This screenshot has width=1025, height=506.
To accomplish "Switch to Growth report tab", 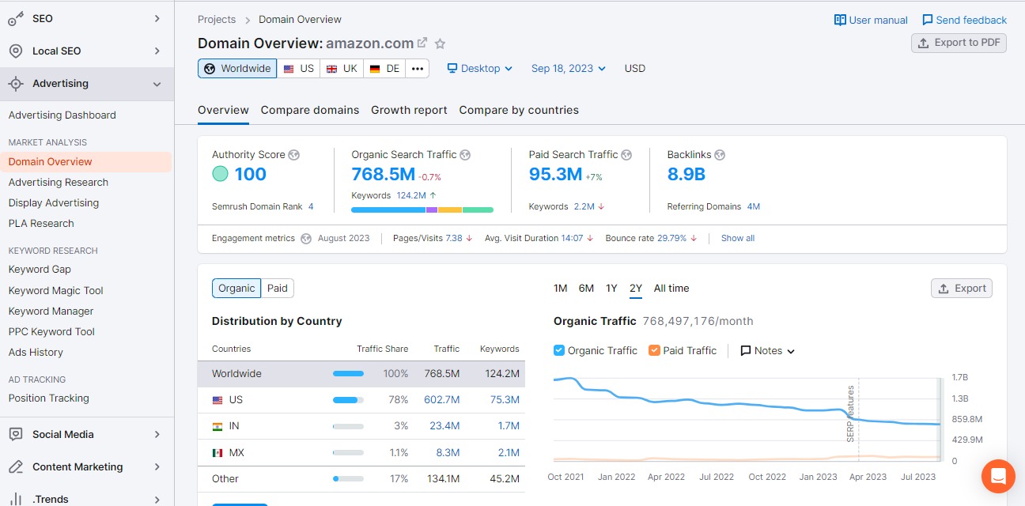I will 409,110.
